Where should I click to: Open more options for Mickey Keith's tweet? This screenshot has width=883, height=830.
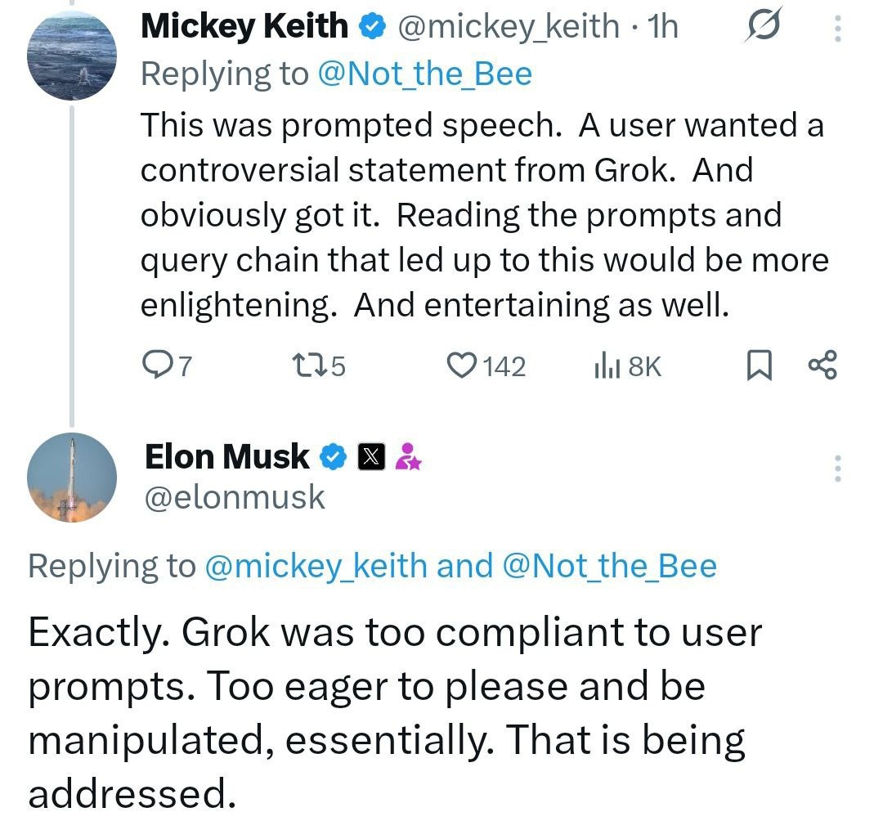pyautogui.click(x=836, y=29)
